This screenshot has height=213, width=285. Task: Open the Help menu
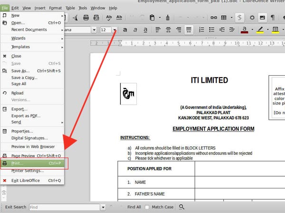click(x=113, y=8)
